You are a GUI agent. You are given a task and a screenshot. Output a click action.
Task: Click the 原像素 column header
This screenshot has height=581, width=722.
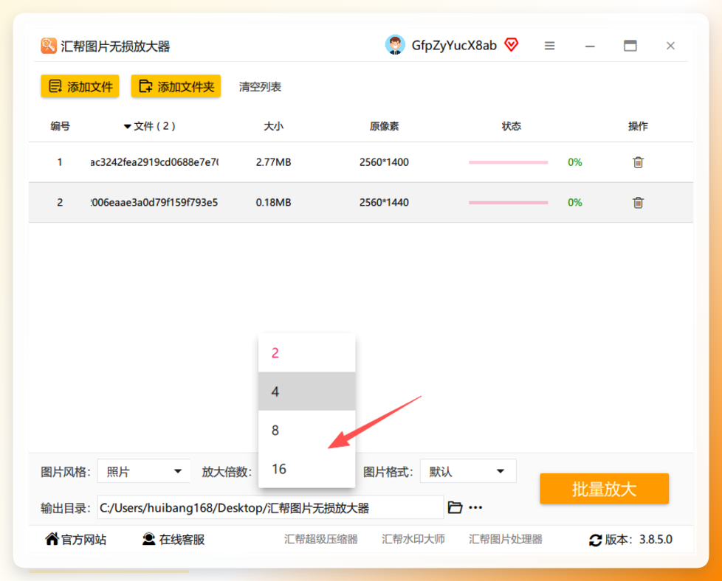(x=384, y=126)
